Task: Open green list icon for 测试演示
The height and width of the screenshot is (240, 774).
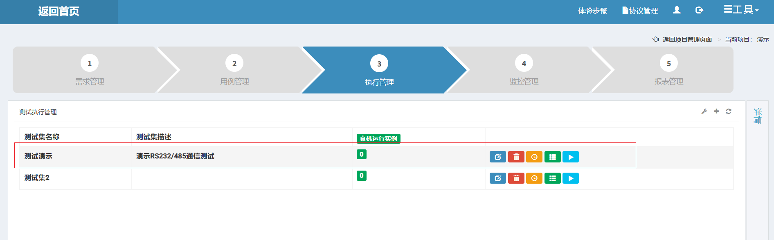Action: point(553,157)
